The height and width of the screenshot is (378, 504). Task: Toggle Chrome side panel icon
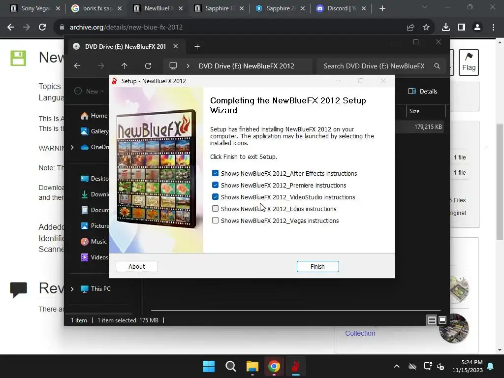tap(462, 28)
